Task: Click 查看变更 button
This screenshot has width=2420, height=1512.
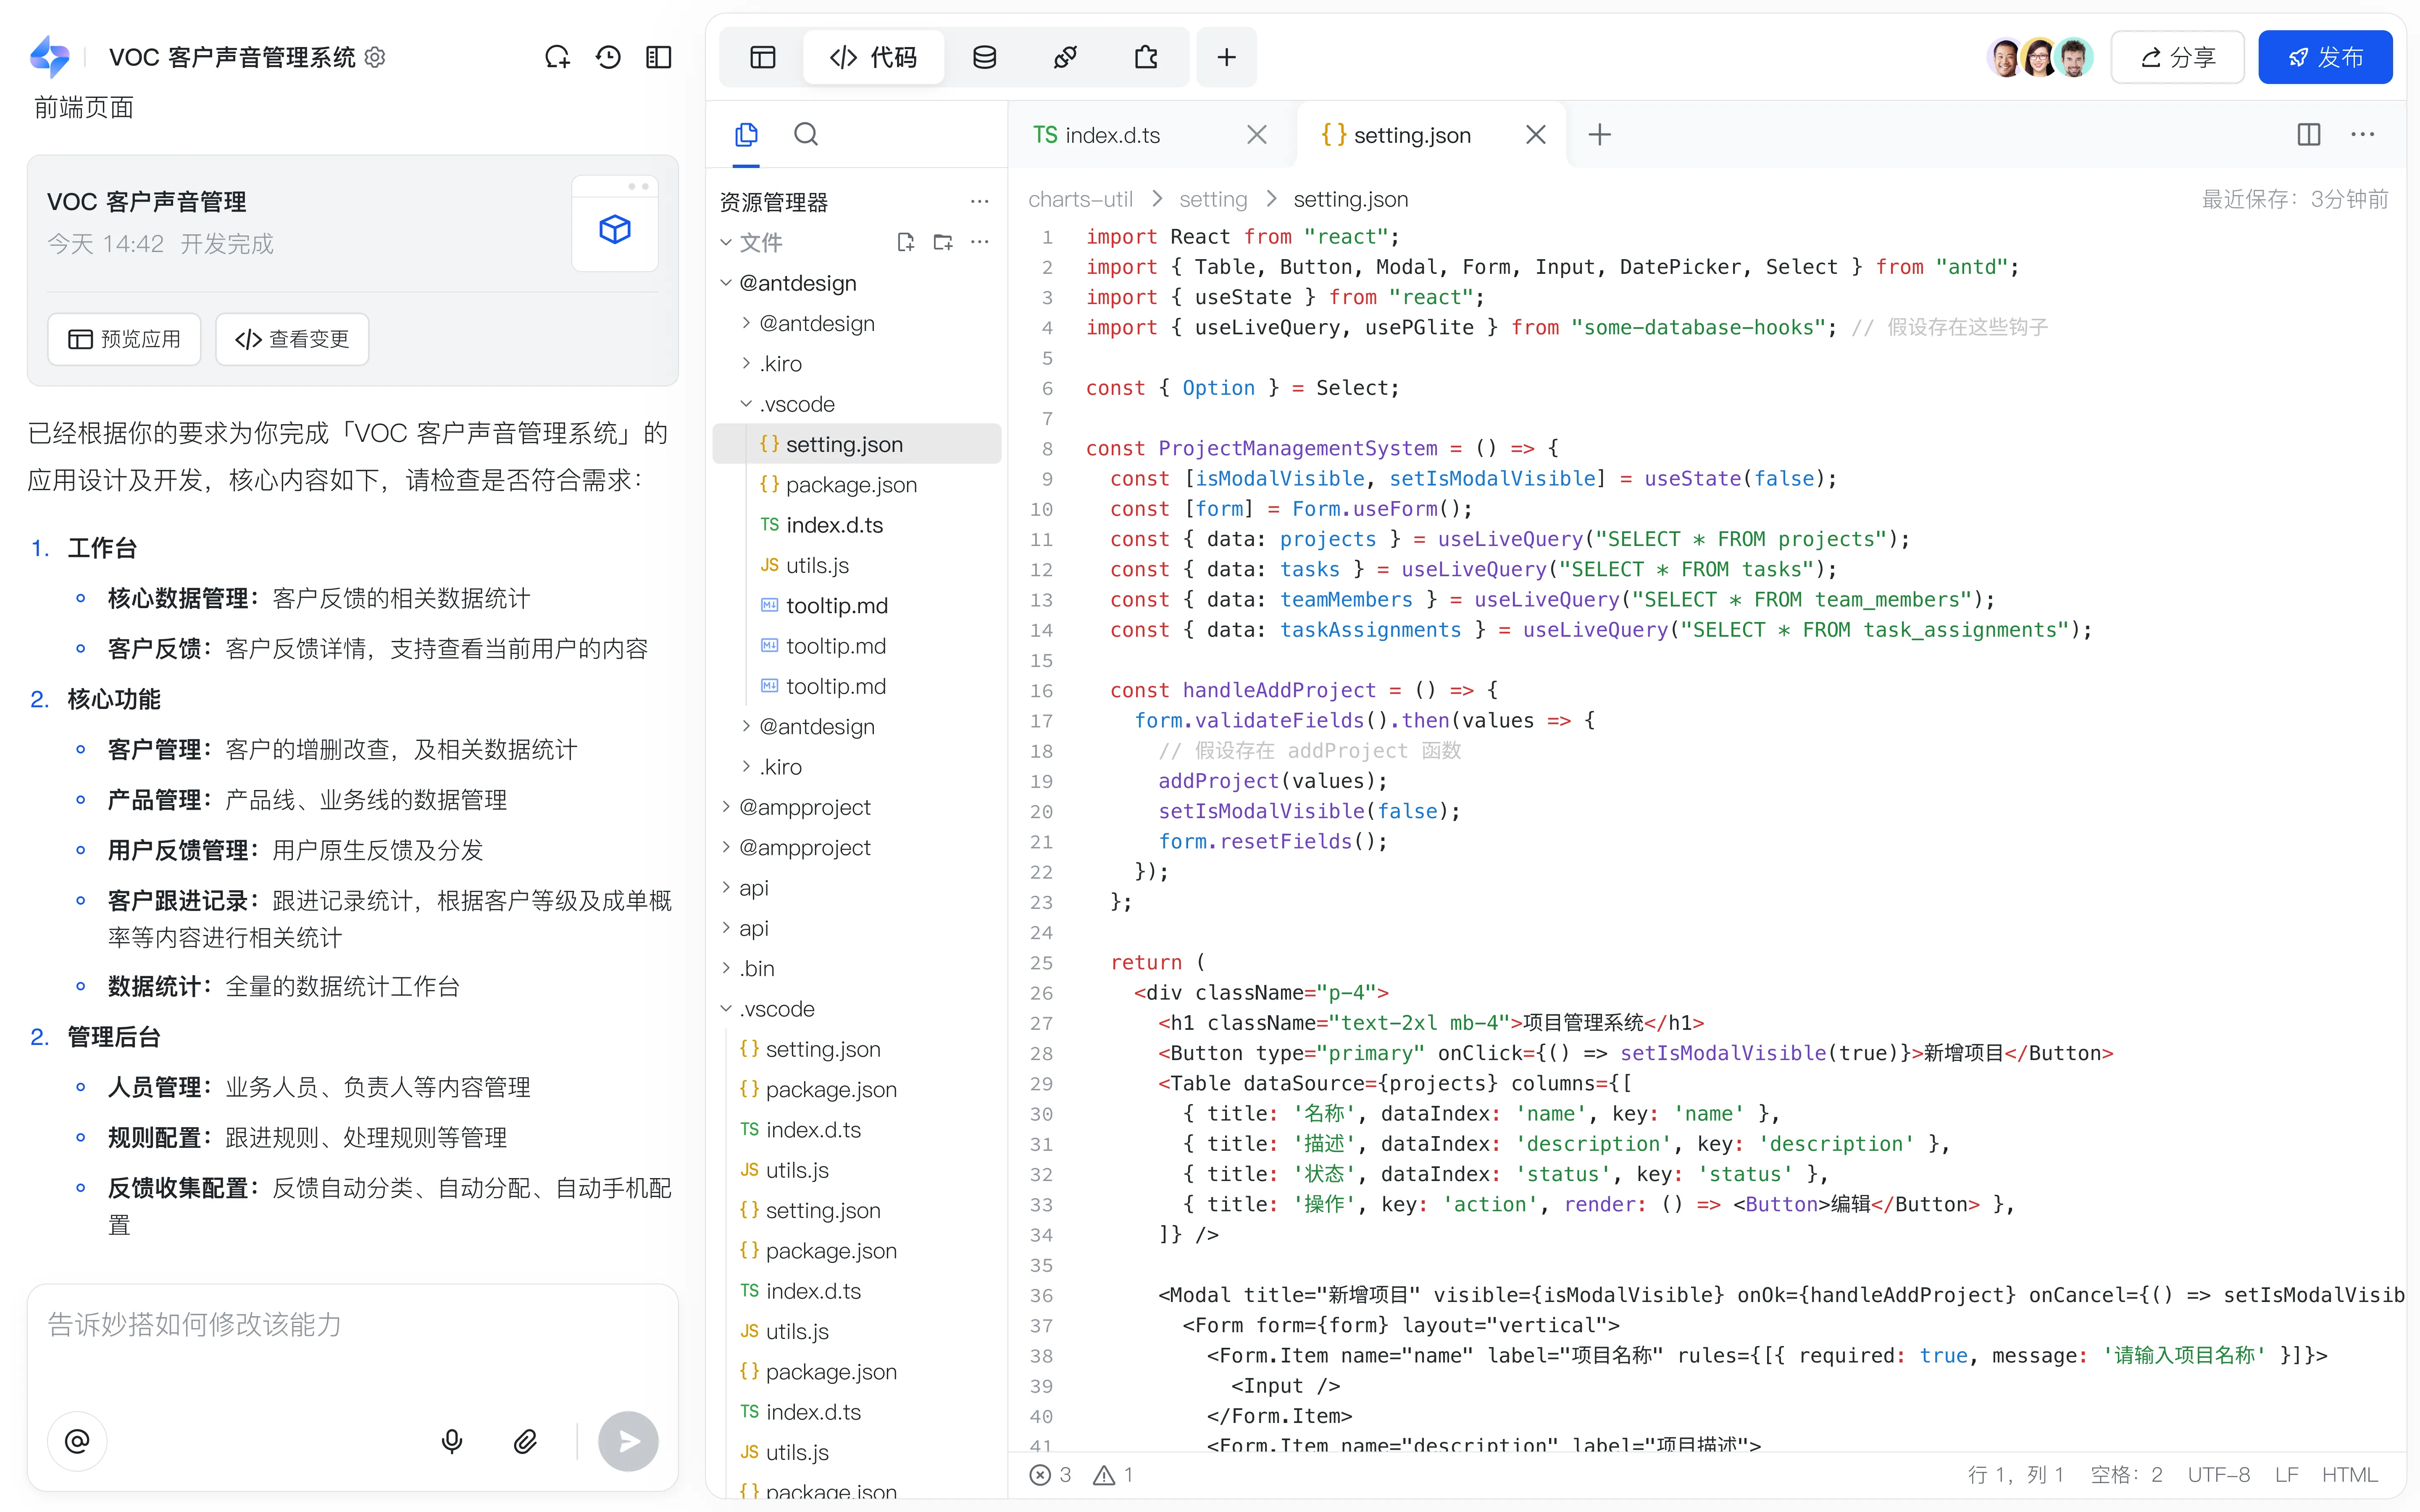Action: (292, 339)
